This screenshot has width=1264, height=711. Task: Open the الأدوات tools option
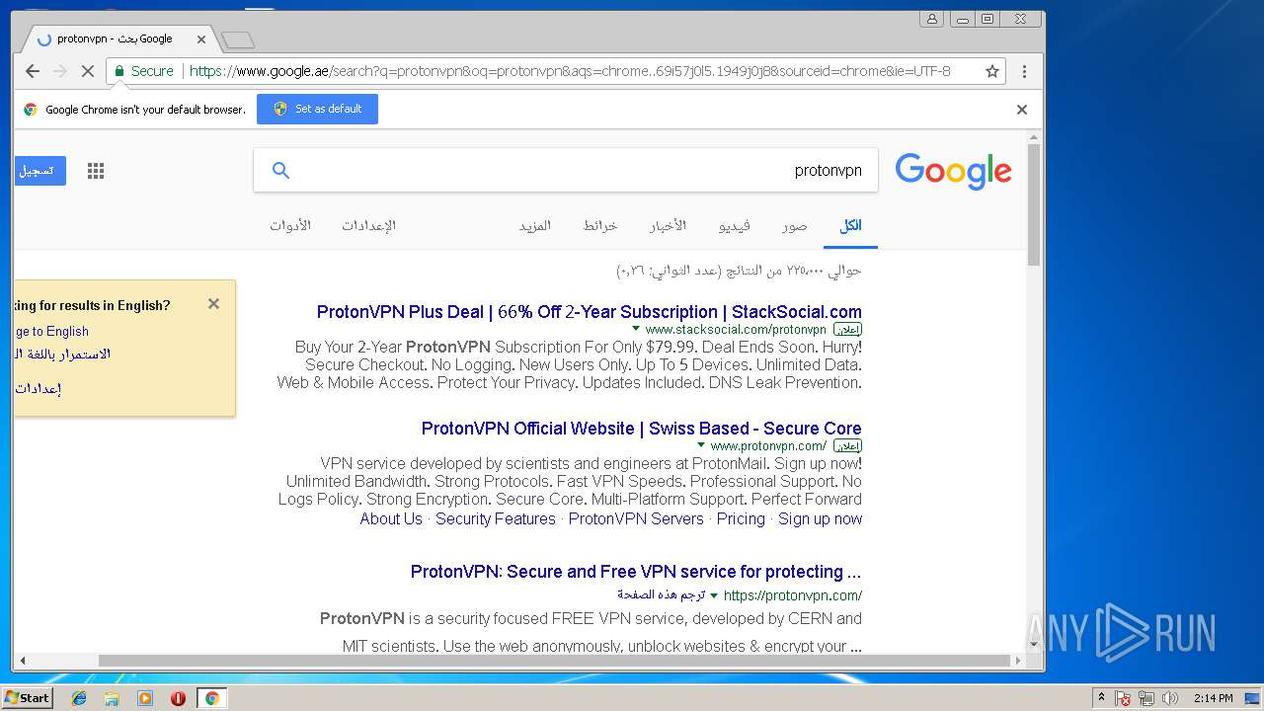click(290, 226)
